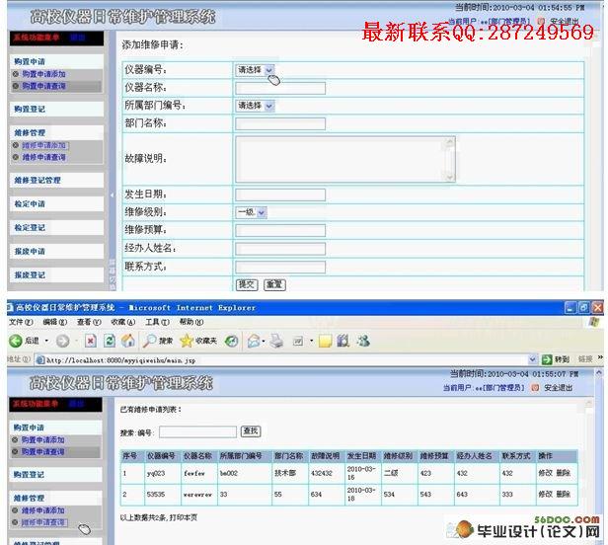Expand the 链接 links toolbar chevron
The width and height of the screenshot is (608, 545).
coord(600,357)
